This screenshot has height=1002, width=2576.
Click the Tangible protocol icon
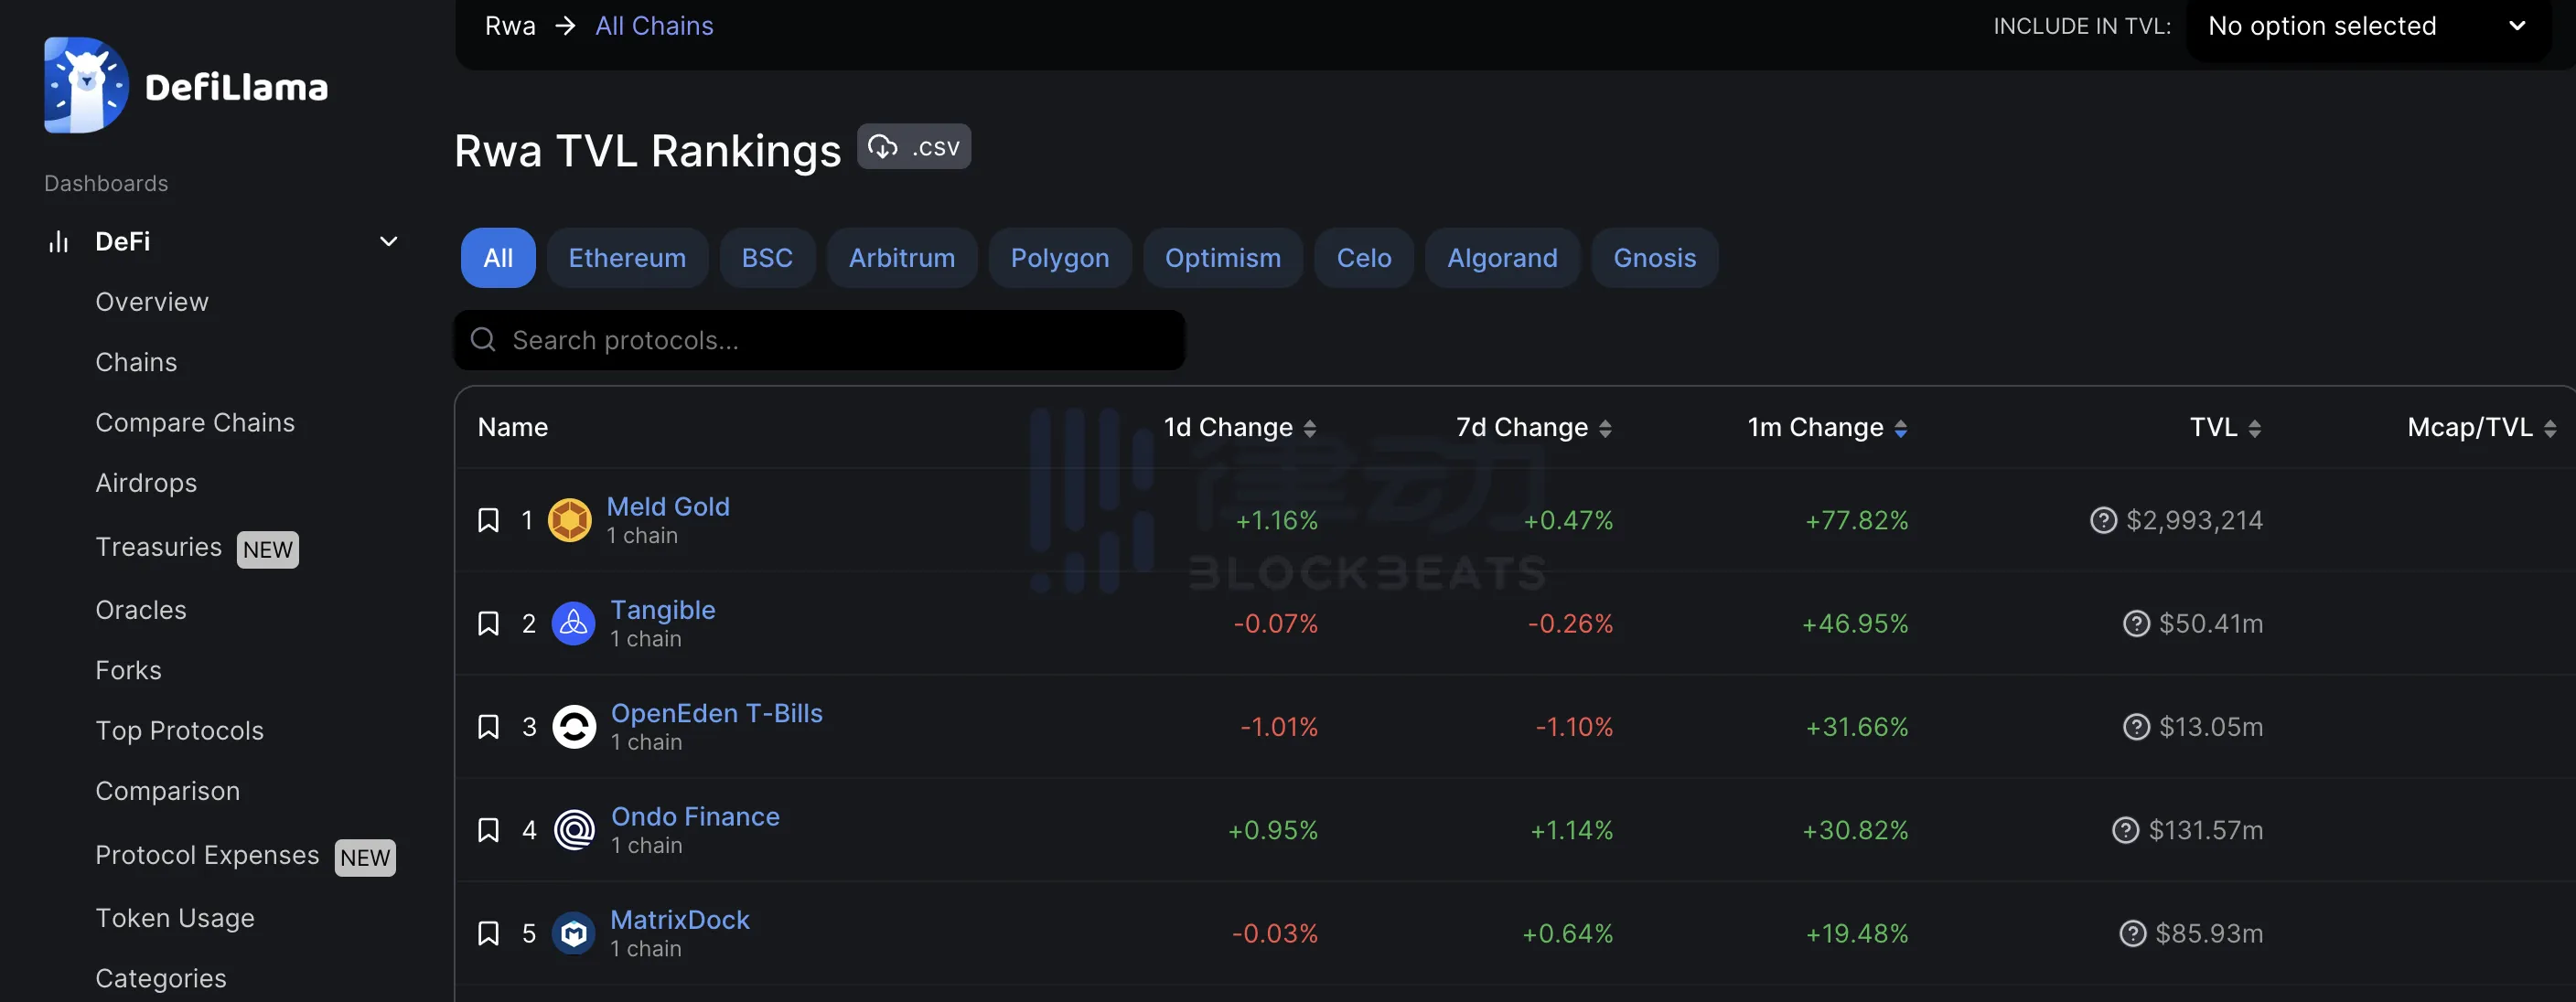574,623
